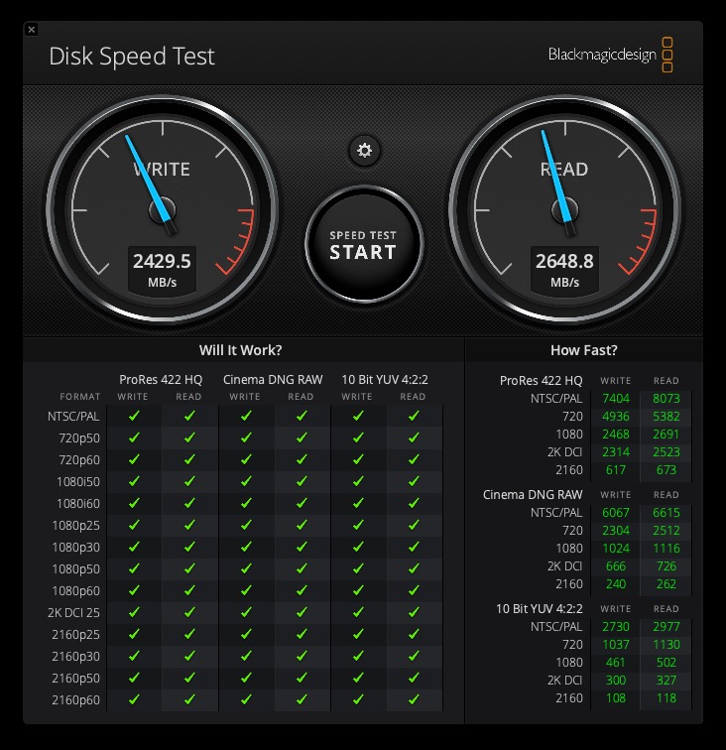Click the NTSC/PAL format row label
This screenshot has width=726, height=750.
(x=73, y=417)
